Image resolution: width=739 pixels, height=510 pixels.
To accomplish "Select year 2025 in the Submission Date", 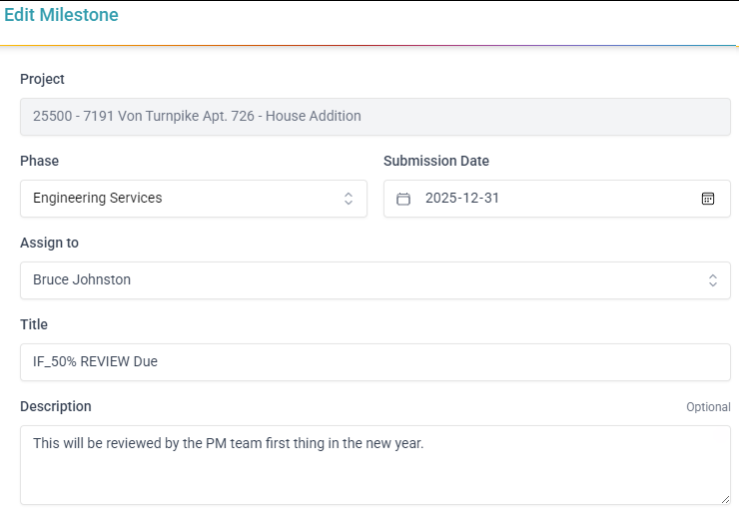I will click(441, 199).
